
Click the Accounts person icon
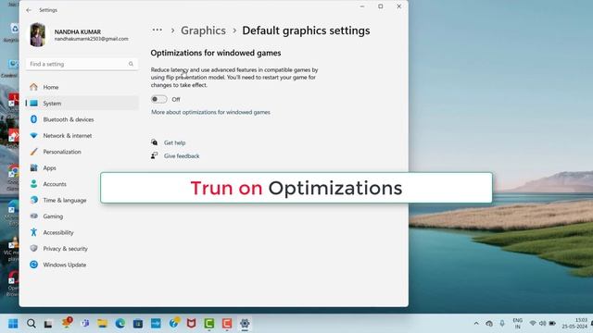click(x=33, y=184)
